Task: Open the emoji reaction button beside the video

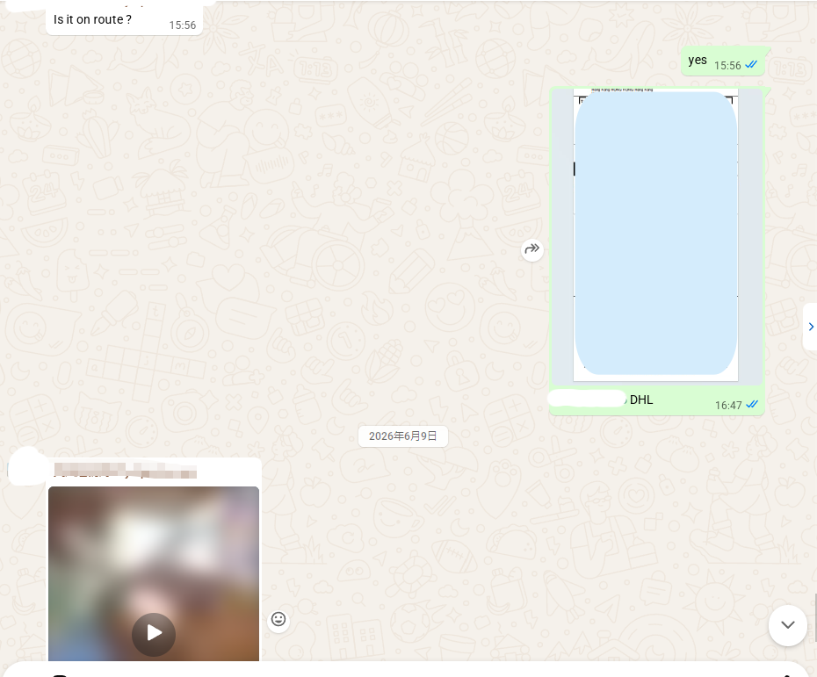Action: pos(278,619)
